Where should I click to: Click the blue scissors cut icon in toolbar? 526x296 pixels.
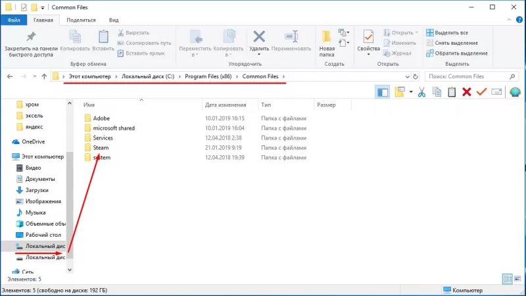click(x=421, y=92)
